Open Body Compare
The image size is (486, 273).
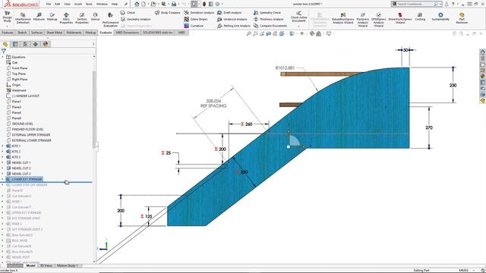[x=167, y=13]
